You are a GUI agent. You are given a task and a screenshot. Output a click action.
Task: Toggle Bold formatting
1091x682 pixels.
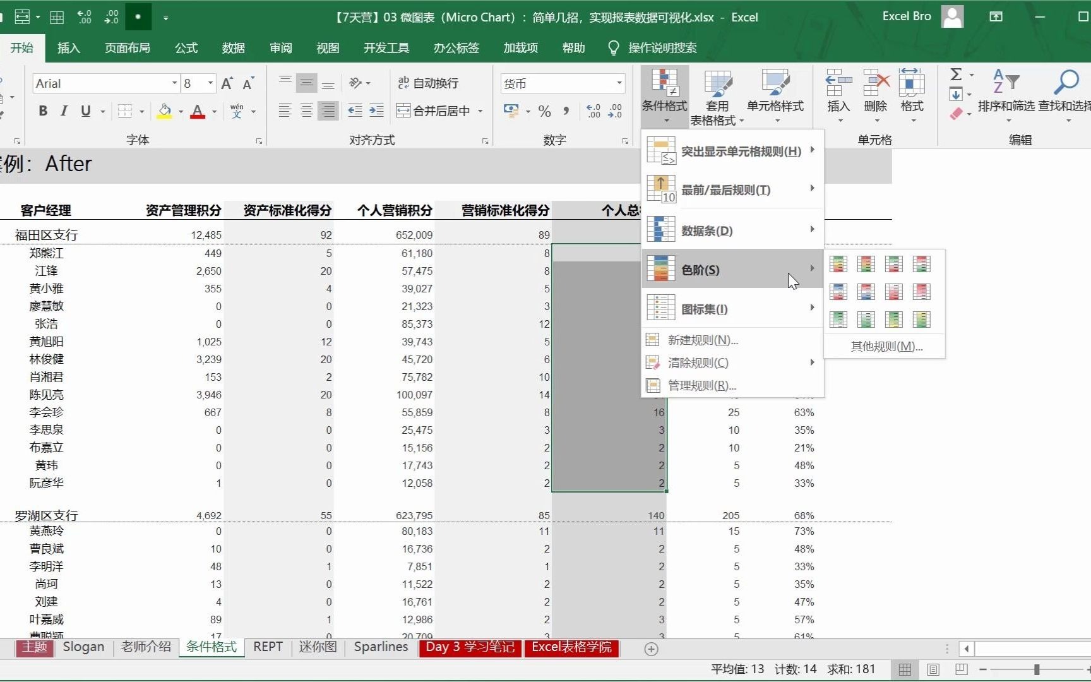pos(43,111)
